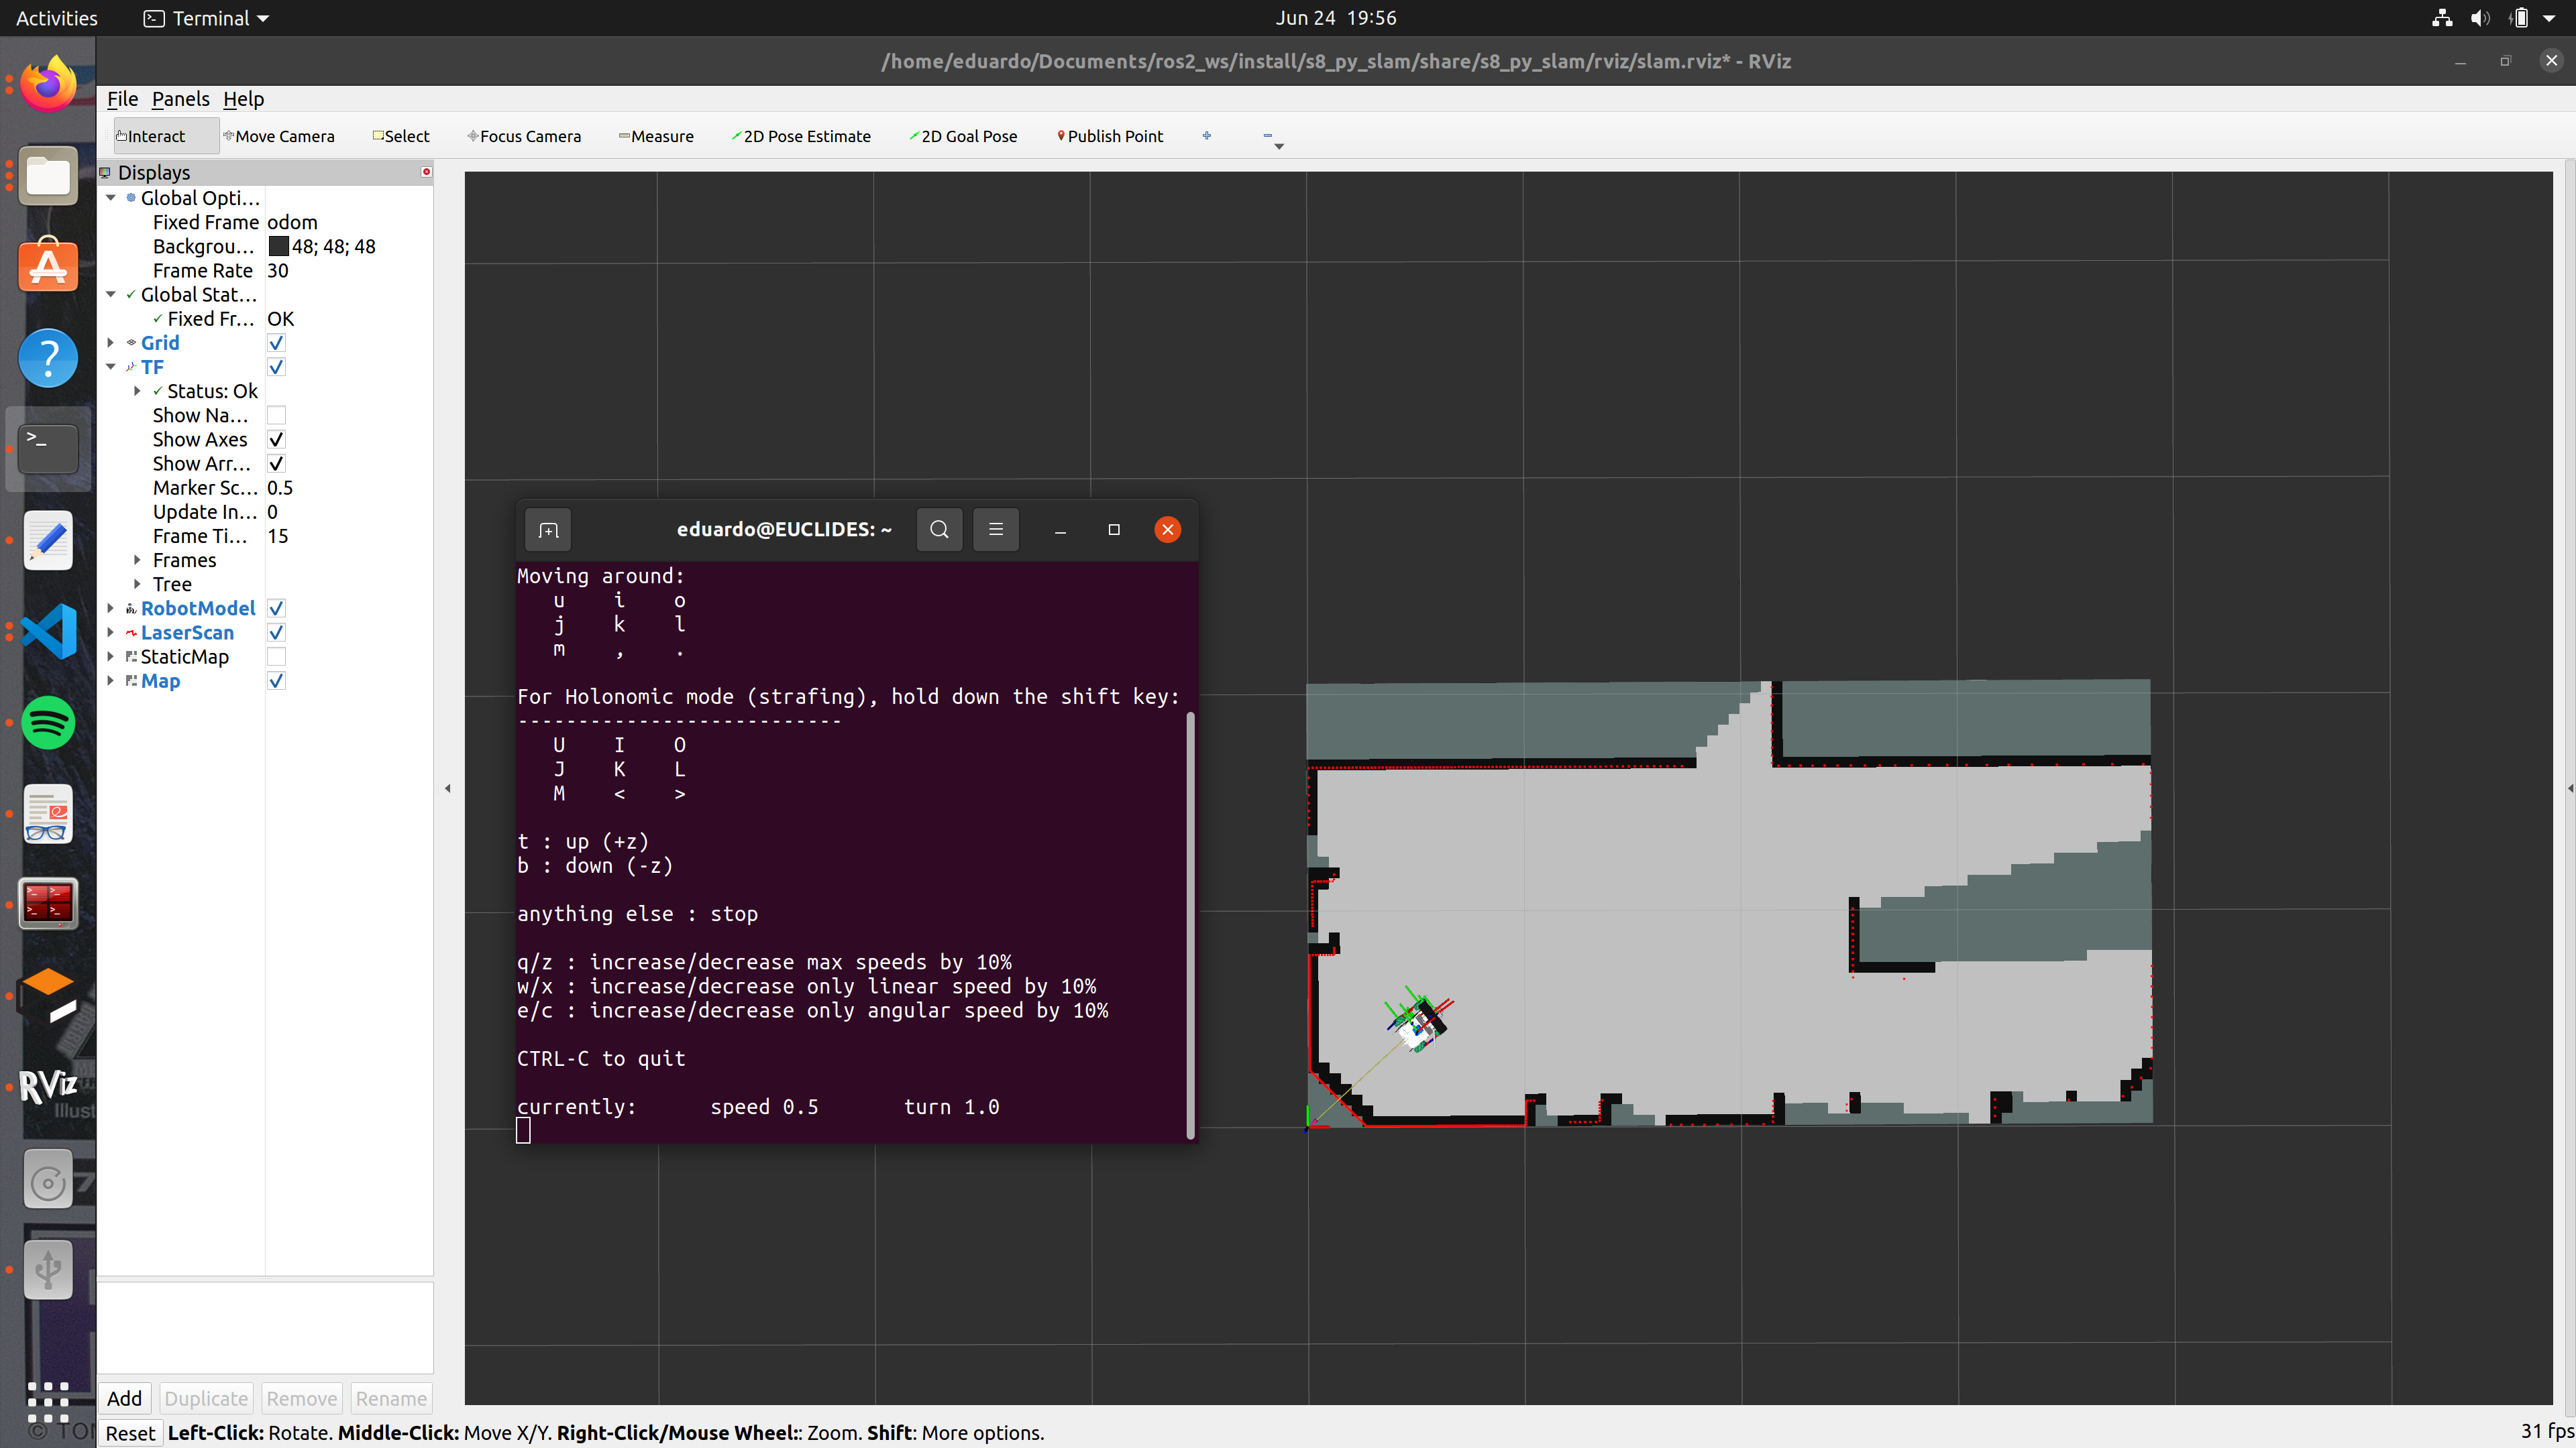Open Sublime Text from the dock
Screen dimensions: 2576x1448
(x=48, y=994)
